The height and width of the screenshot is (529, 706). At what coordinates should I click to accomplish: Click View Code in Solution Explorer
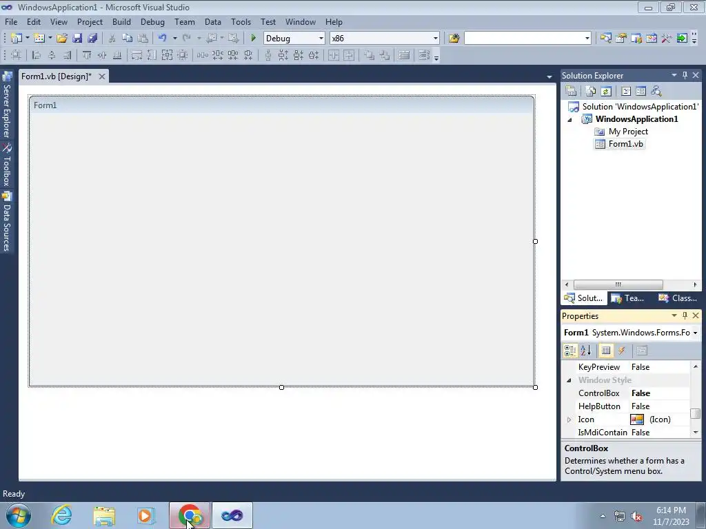[x=626, y=91]
